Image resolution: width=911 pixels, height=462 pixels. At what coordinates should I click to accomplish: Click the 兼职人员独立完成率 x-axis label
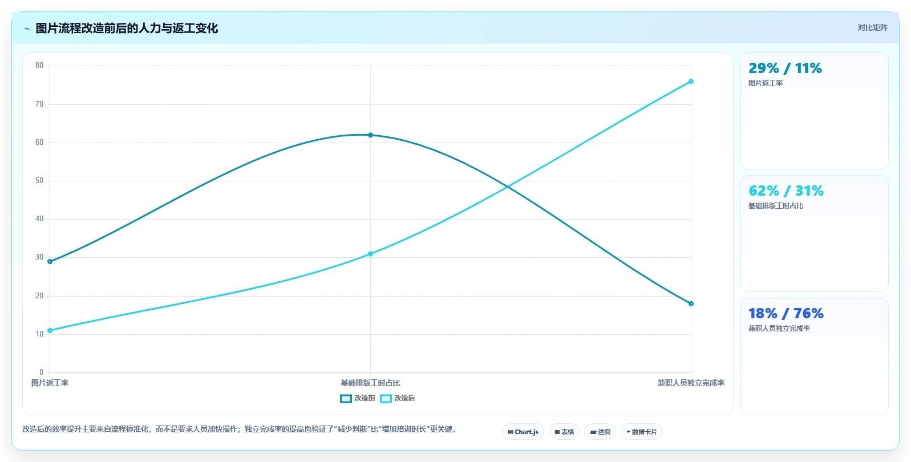pyautogui.click(x=691, y=383)
